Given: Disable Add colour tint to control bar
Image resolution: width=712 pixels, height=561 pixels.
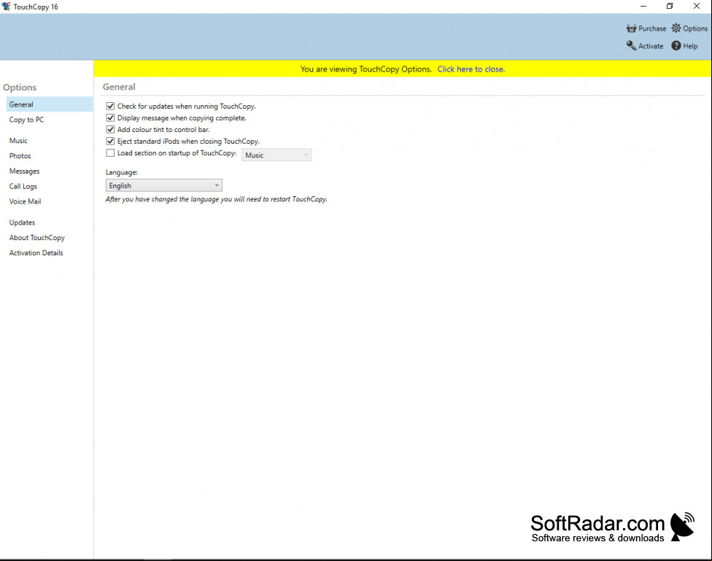Looking at the screenshot, I should pos(110,129).
